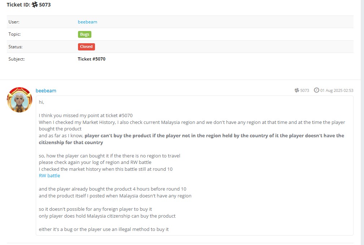
Task: Click the Status: row label
Action: 16,47
